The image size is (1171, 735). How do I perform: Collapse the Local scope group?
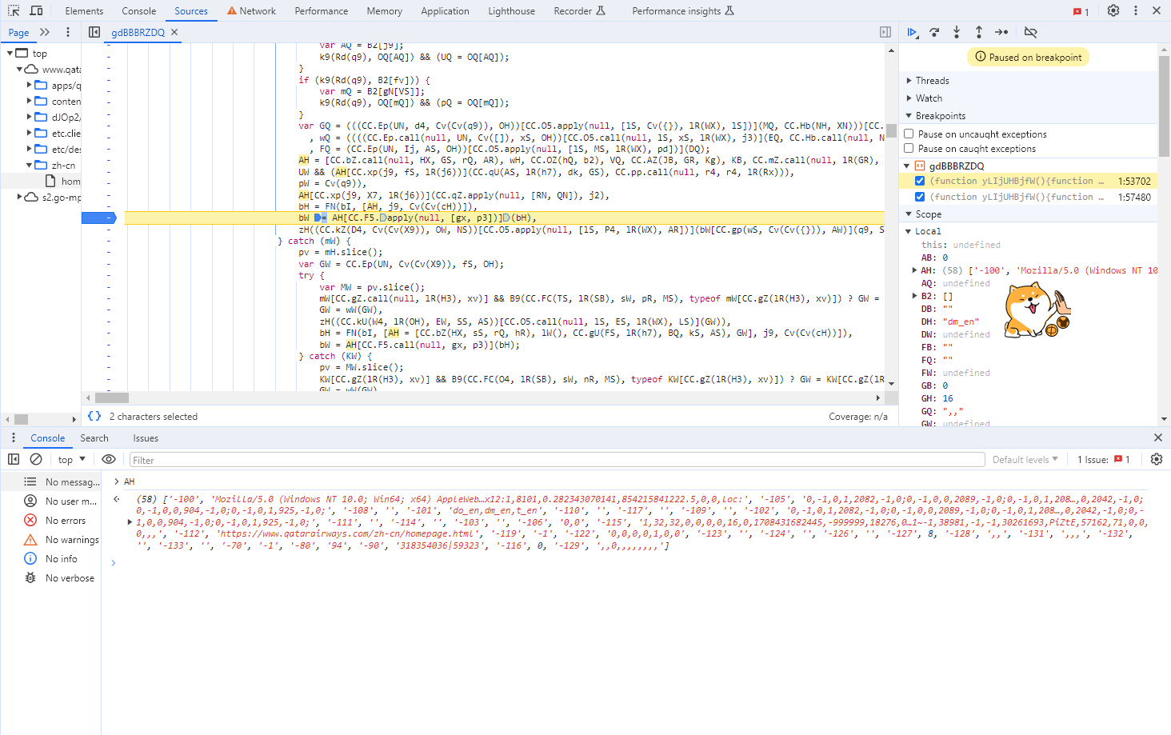pos(909,231)
